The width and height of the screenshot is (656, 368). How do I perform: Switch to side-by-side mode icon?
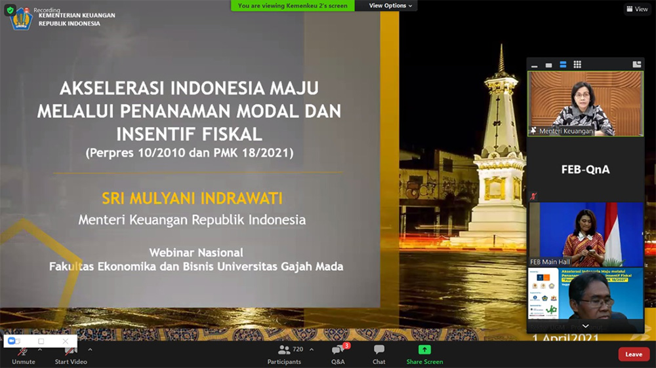click(x=636, y=65)
